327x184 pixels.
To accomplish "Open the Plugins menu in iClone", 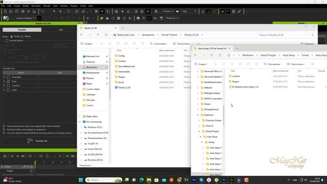I will coord(74,6).
